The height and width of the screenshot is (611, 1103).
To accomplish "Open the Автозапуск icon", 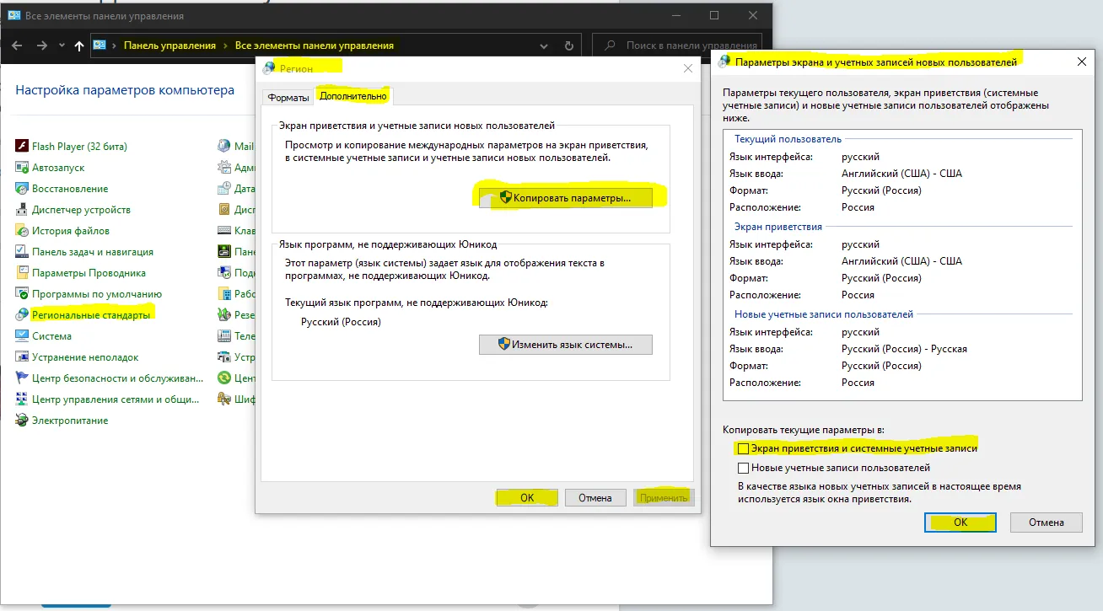I will [22, 167].
